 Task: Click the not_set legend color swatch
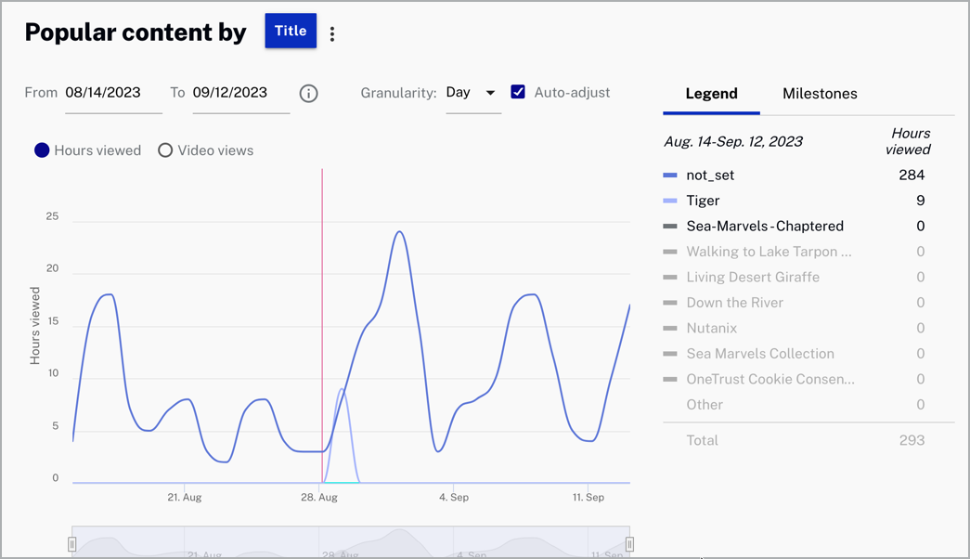click(670, 175)
